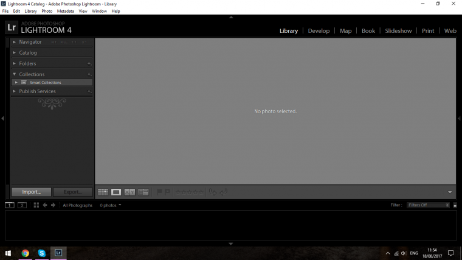Toggle second window display button 2

22,205
